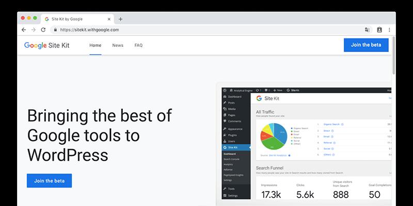This screenshot has height=206, width=413.
Task: Click the + New item in admin bar
Action: (x=278, y=90)
